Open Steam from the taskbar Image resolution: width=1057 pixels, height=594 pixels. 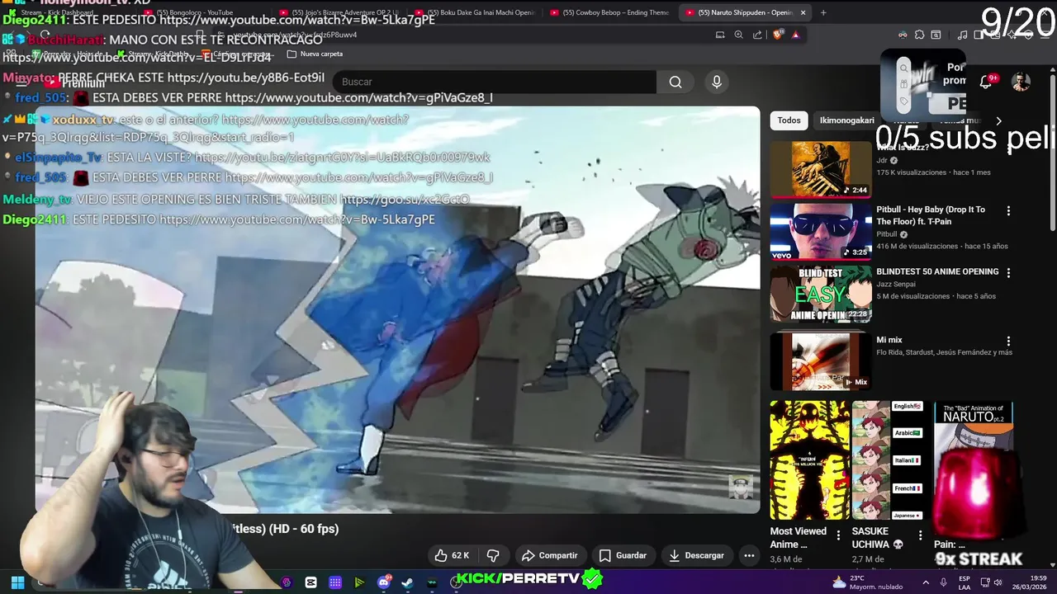click(408, 582)
